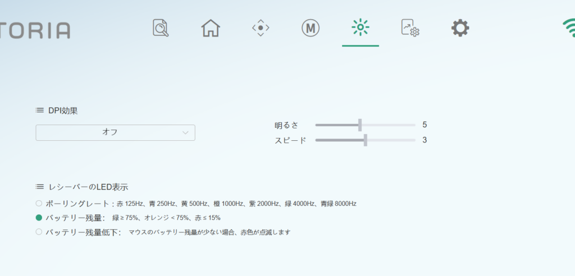Viewport: 575px width, 276px height.
Task: Click the brightness value 5
Action: pos(425,125)
